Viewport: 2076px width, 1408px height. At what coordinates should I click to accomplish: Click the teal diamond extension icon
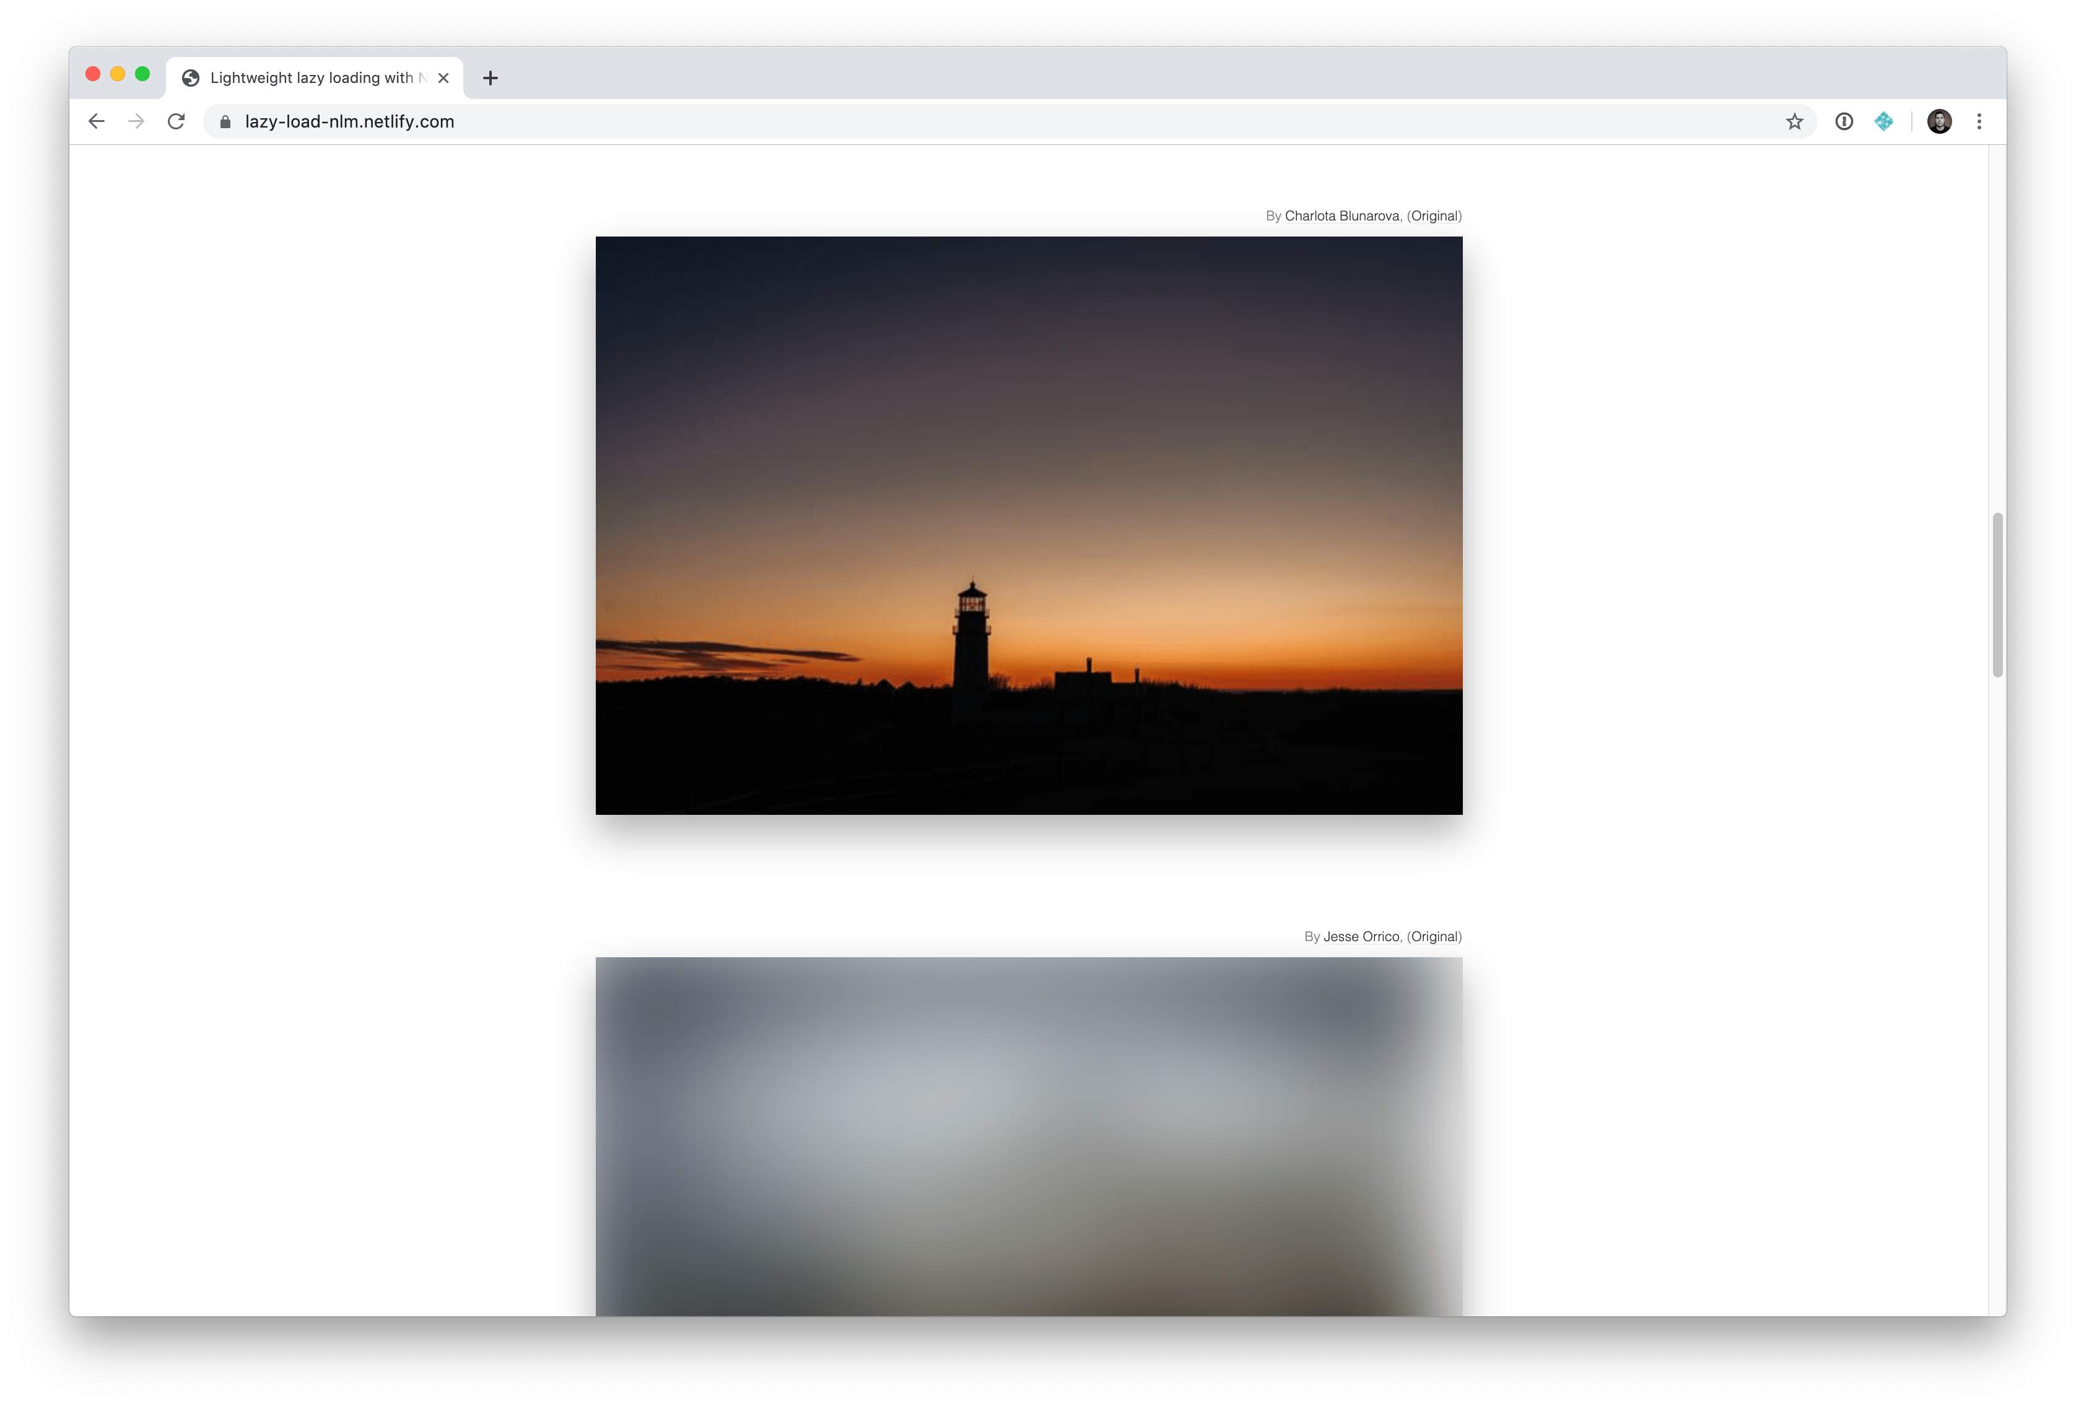point(1885,121)
